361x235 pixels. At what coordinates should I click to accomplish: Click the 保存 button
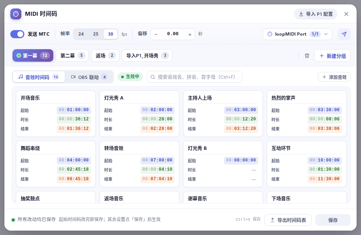tap(333, 220)
